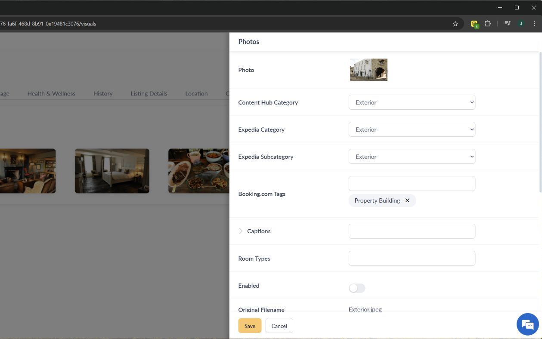
Task: Open the Extensions puzzle-piece menu
Action: click(x=488, y=24)
